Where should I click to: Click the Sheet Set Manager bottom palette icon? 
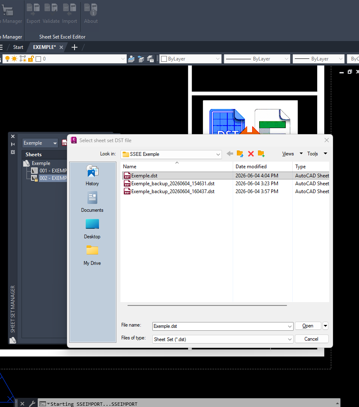coord(13,340)
